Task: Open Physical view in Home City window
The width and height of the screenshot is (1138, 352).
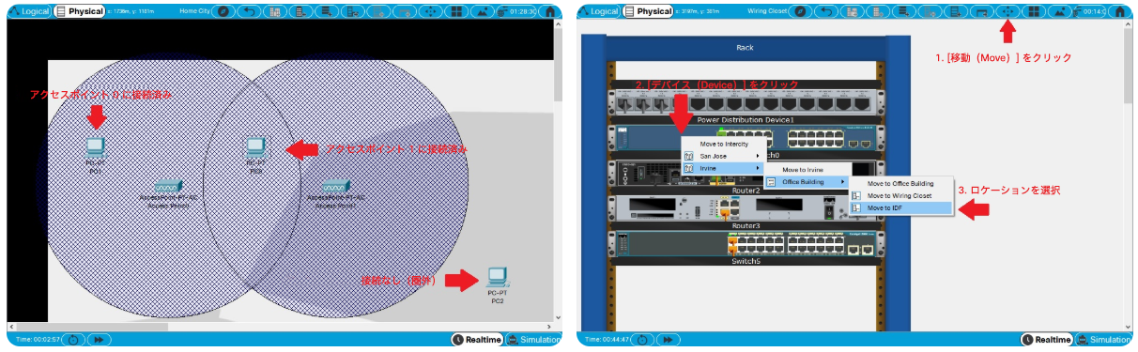Action: [x=79, y=11]
